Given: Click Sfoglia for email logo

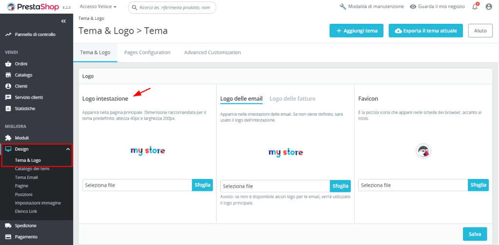Looking at the screenshot, I should tap(340, 186).
